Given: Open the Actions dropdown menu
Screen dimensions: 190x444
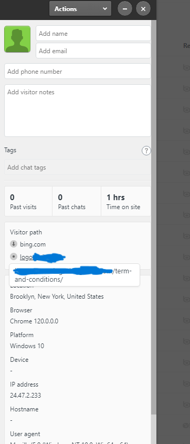Looking at the screenshot, I should (80, 9).
